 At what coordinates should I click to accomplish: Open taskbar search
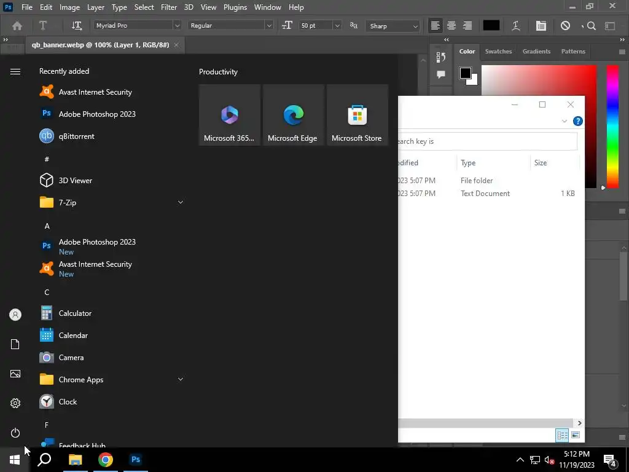[x=44, y=460]
